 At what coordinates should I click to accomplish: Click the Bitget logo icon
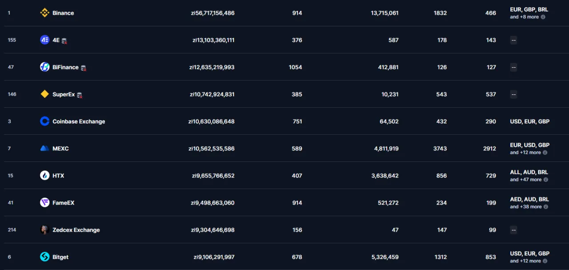click(44, 257)
